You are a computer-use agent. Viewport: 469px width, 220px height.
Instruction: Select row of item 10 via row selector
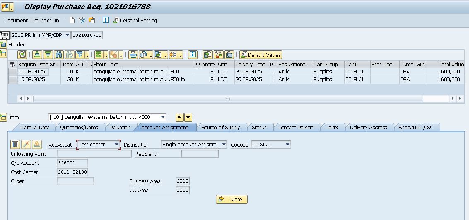point(12,72)
